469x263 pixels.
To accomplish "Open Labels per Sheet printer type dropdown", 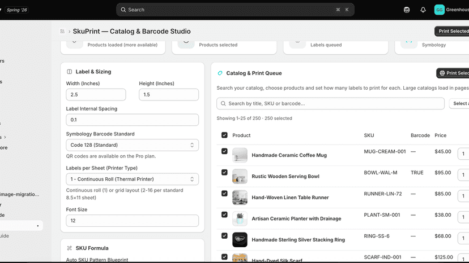I will click(x=132, y=179).
